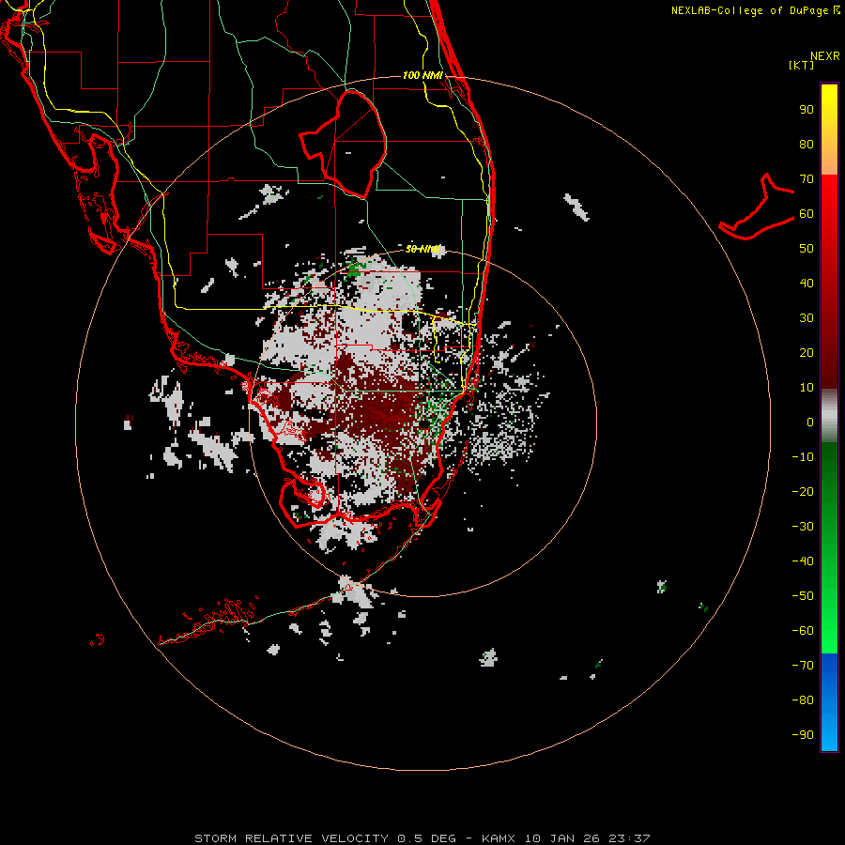
Task: Click the '50 NMI' range ring label
Action: [422, 249]
